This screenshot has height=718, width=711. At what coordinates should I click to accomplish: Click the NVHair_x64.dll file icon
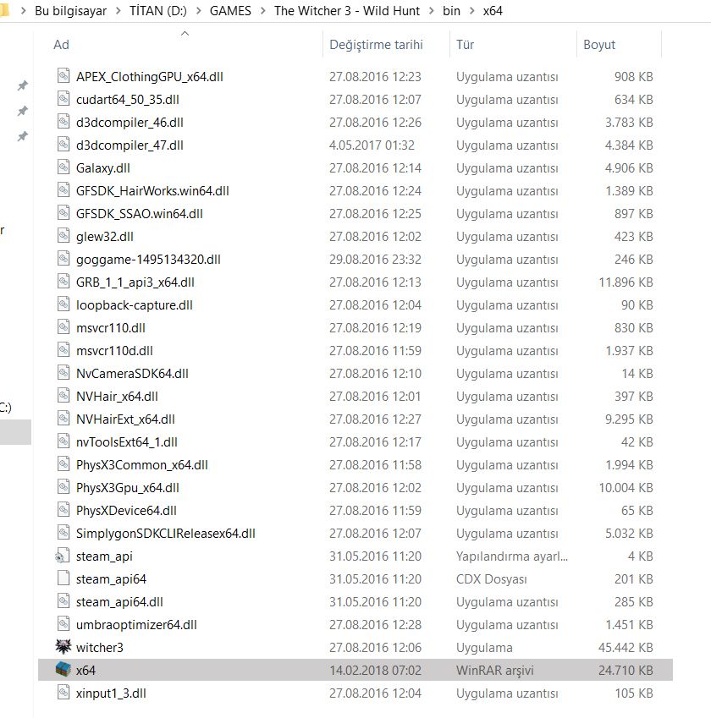63,396
